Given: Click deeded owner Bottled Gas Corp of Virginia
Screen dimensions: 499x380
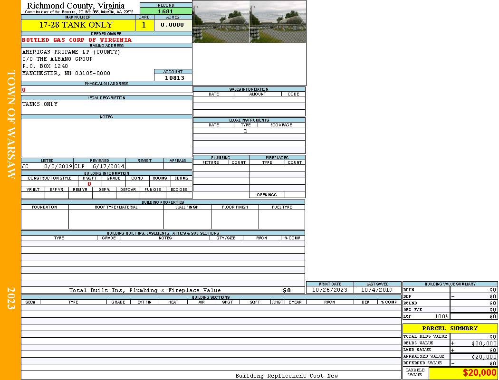Looking at the screenshot, I should click(x=77, y=40).
